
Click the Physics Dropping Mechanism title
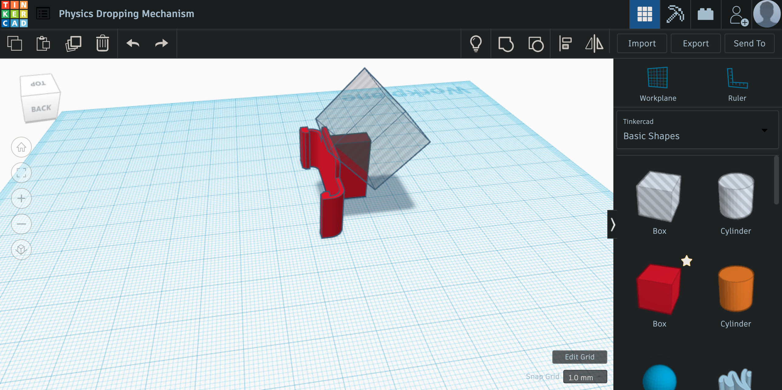[x=126, y=14]
